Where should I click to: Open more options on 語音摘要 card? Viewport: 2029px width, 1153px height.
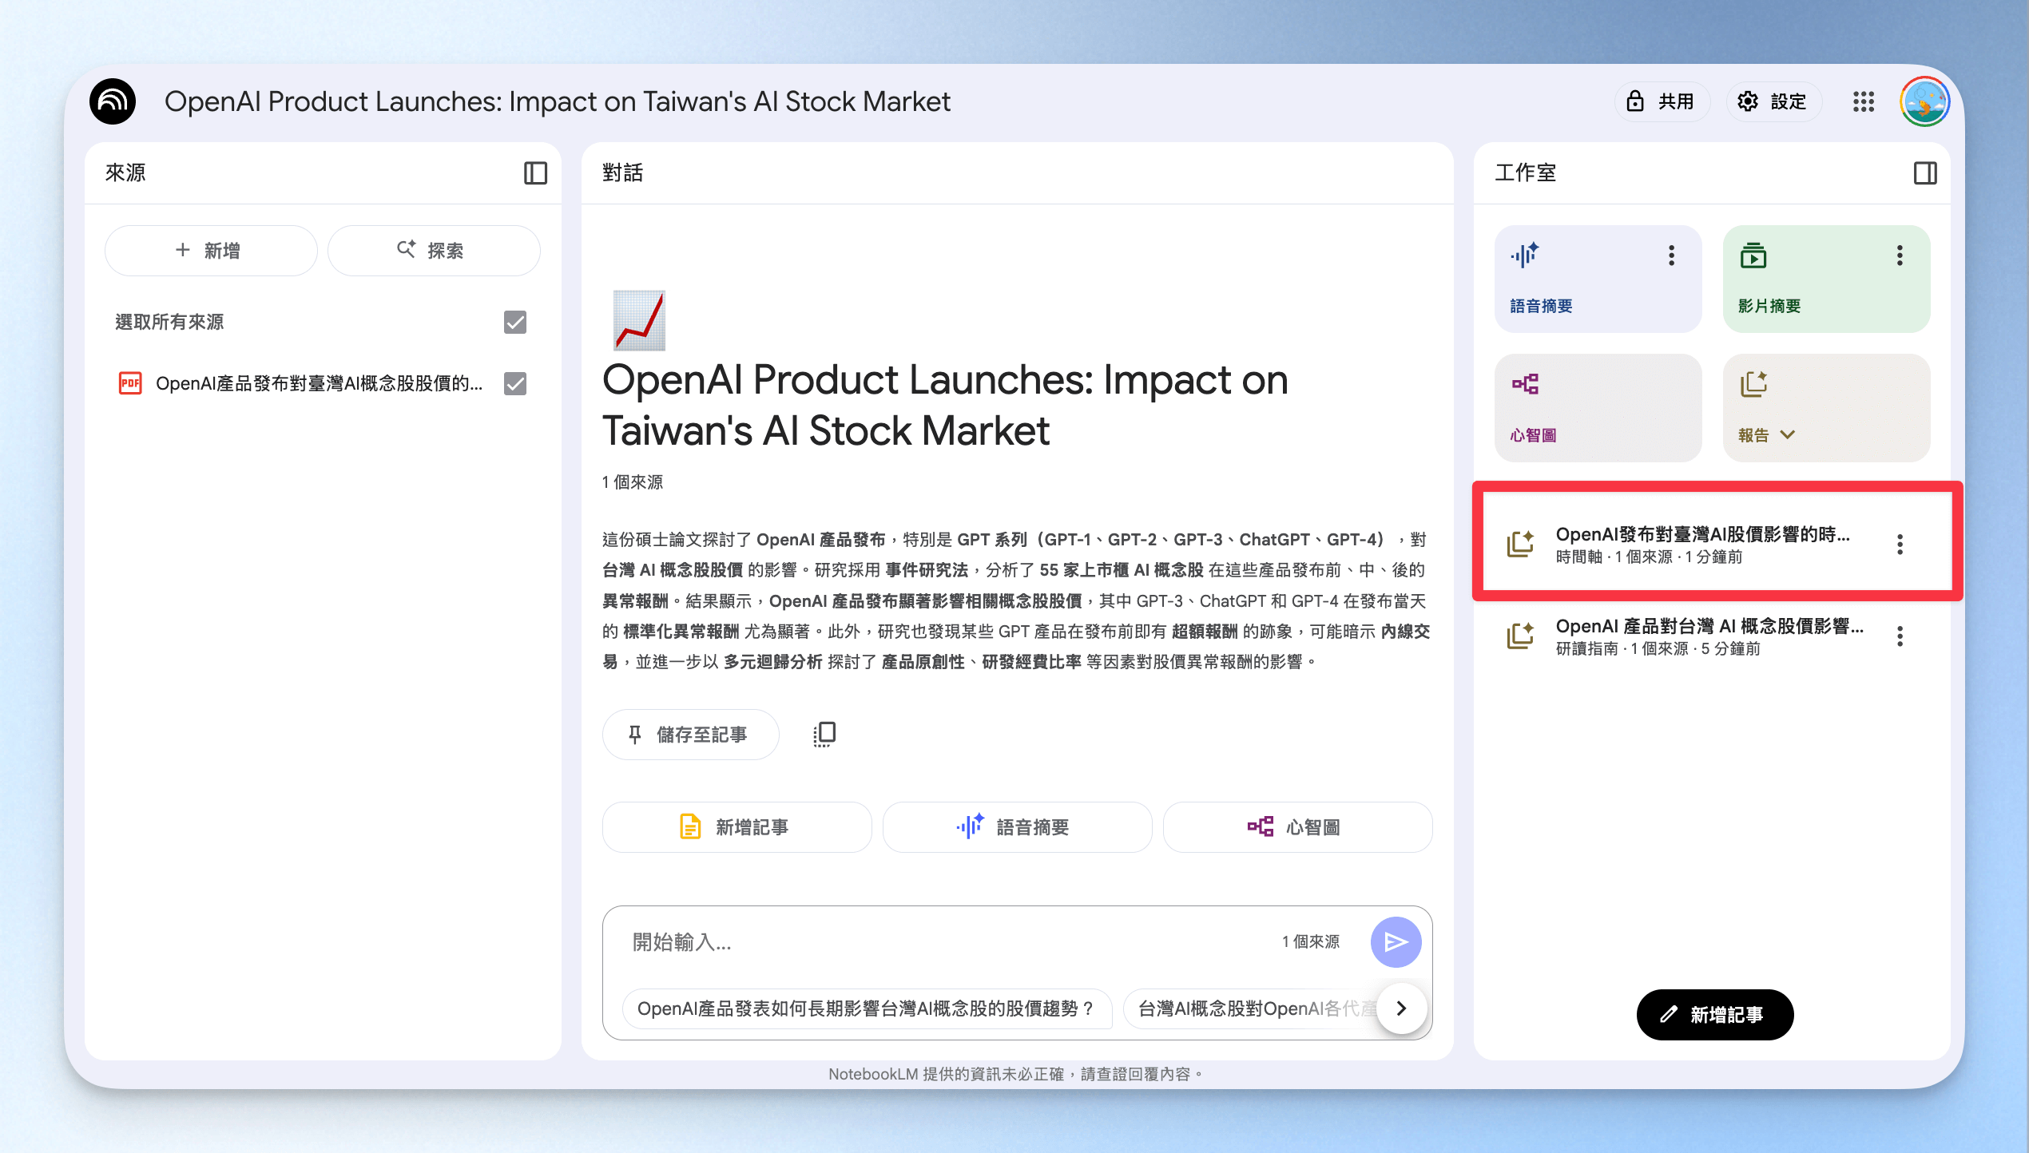coord(1671,256)
